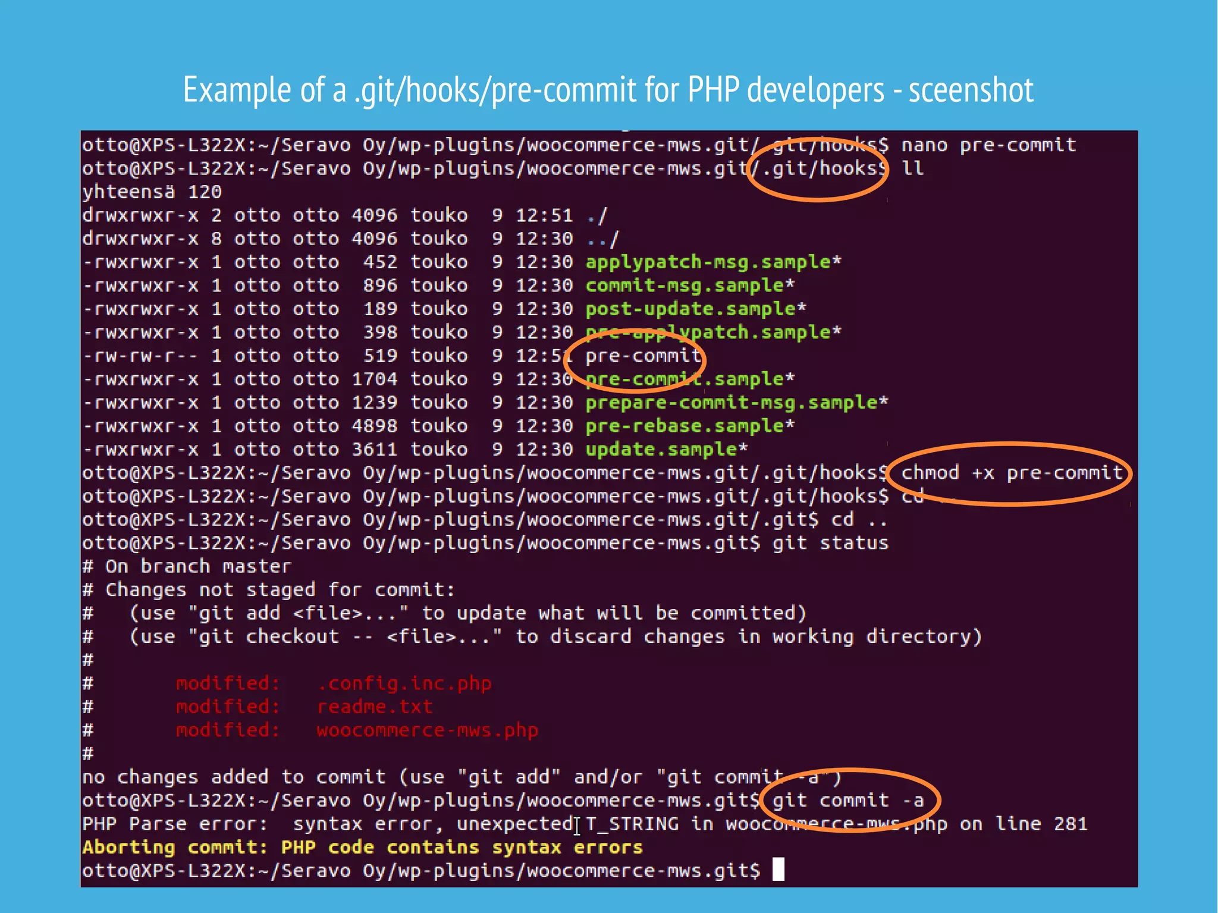Click 'chmod +x pre-commit' command
Image resolution: width=1218 pixels, height=913 pixels.
click(x=1012, y=473)
